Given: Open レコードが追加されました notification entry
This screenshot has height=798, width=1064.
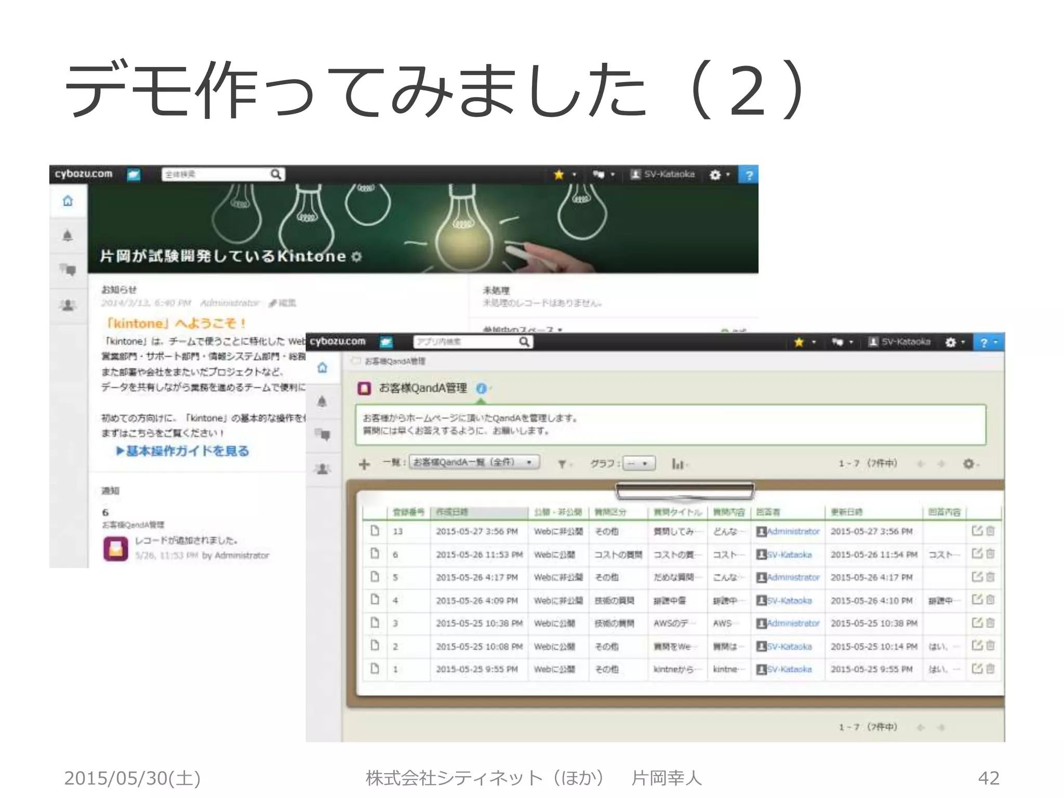Looking at the screenshot, I should pyautogui.click(x=186, y=540).
